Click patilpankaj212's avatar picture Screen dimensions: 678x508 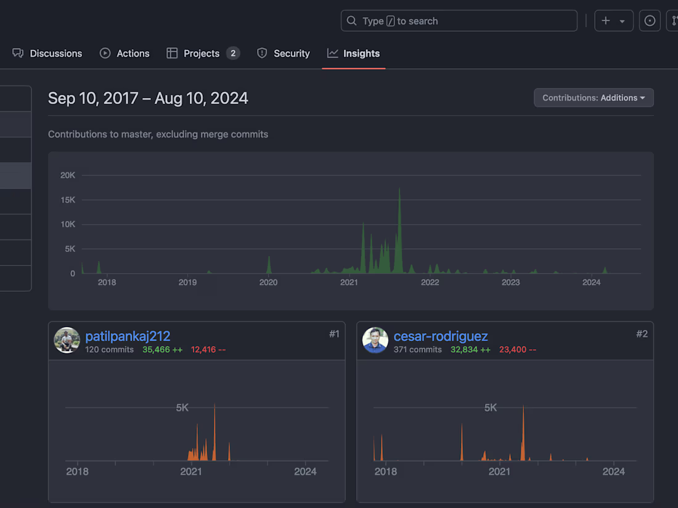67,341
